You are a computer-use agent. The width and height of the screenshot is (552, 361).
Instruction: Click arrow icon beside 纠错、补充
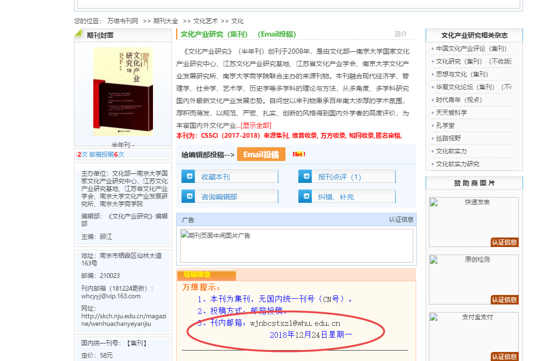306,196
